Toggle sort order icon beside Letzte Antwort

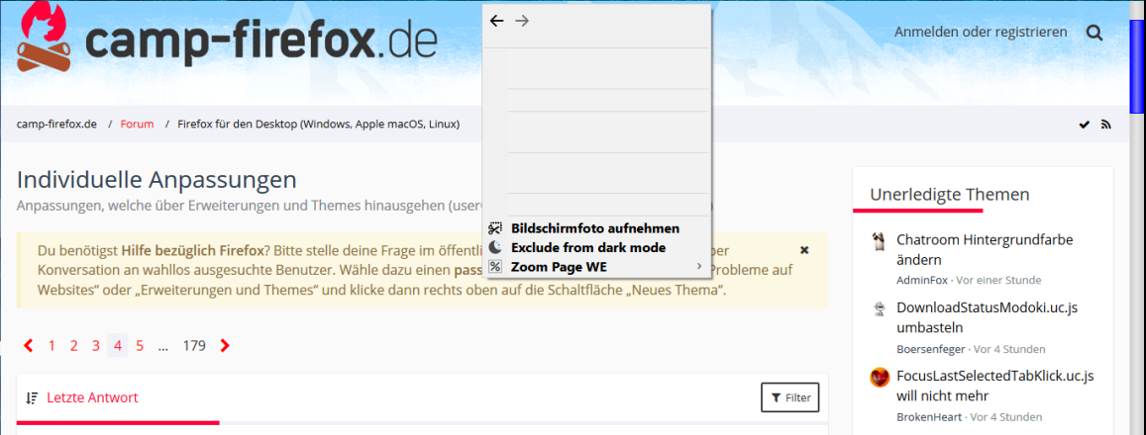point(32,398)
